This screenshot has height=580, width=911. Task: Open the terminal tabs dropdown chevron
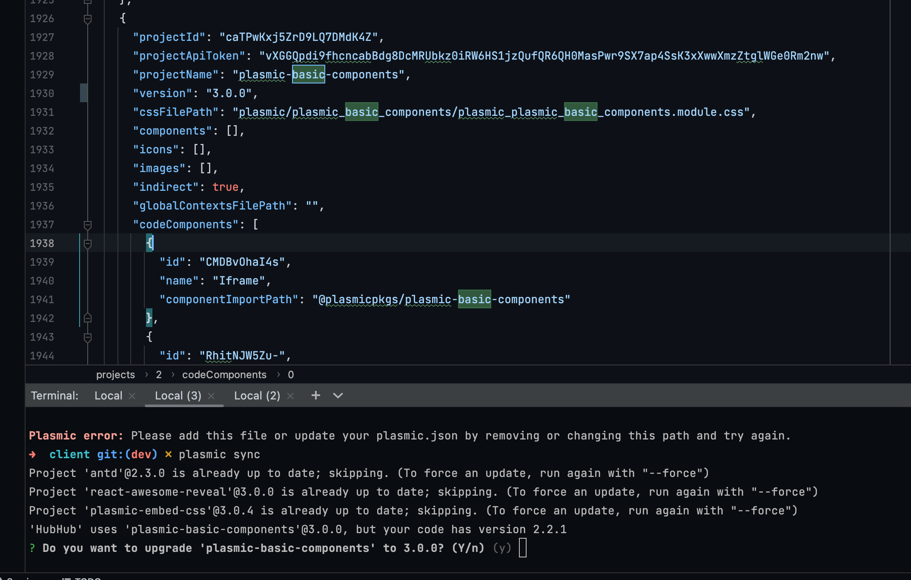[338, 396]
